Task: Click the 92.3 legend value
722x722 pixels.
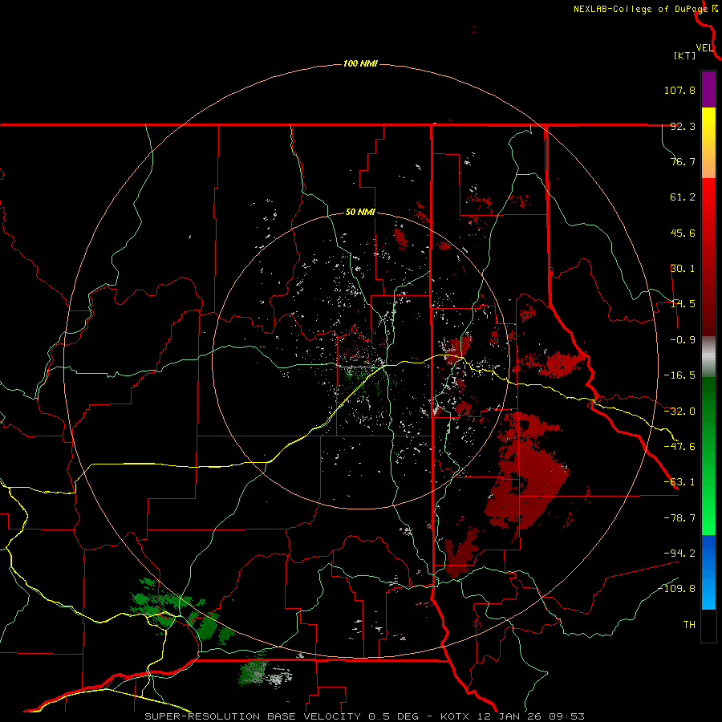Action: pyautogui.click(x=683, y=126)
